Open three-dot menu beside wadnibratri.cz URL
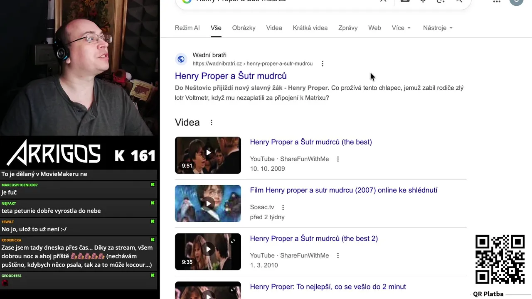 point(322,64)
